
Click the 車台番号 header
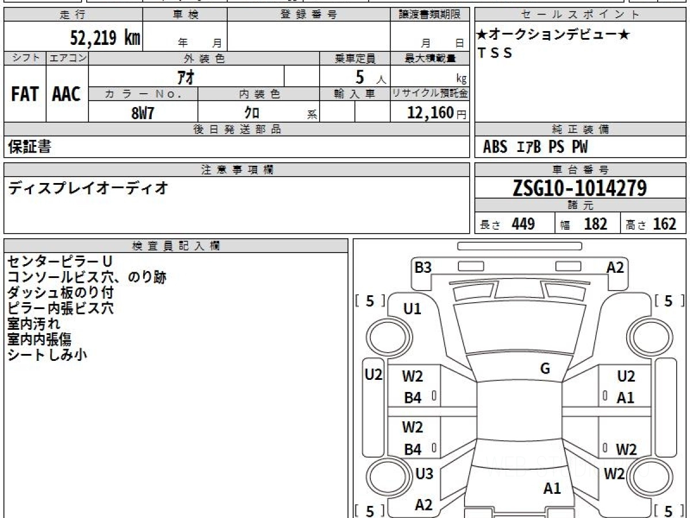(581, 170)
